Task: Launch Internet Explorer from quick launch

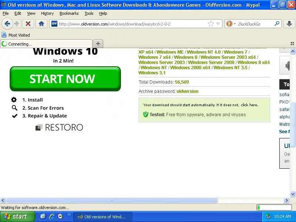Action: 52,216
